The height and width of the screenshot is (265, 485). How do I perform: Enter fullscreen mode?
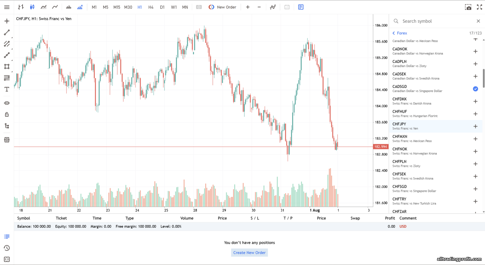(x=479, y=7)
